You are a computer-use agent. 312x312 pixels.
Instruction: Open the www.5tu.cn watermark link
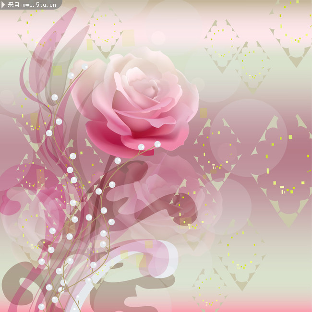(39, 5)
